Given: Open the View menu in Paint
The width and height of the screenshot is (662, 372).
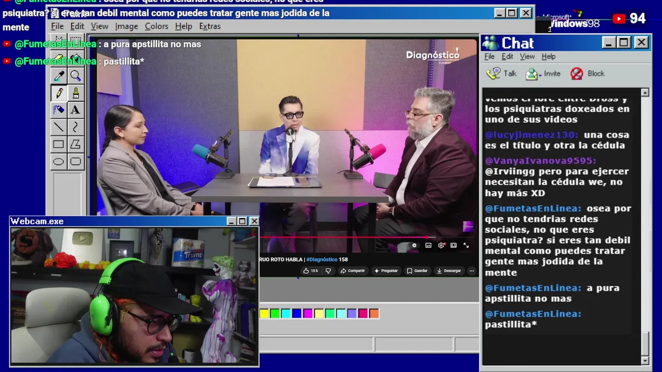Looking at the screenshot, I should tap(99, 26).
